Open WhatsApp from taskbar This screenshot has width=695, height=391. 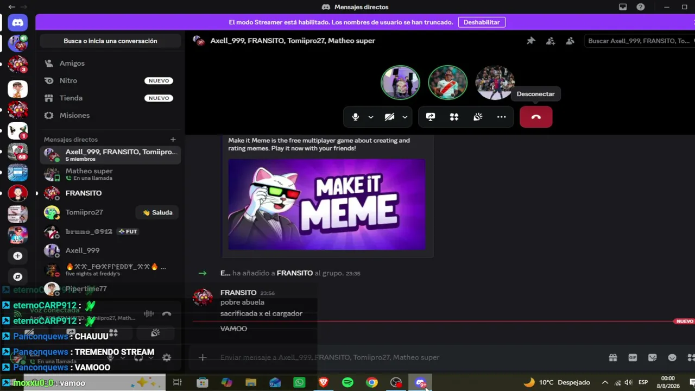click(299, 382)
